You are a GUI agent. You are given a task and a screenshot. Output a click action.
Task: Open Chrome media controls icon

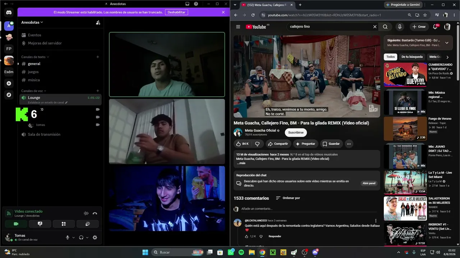click(437, 15)
